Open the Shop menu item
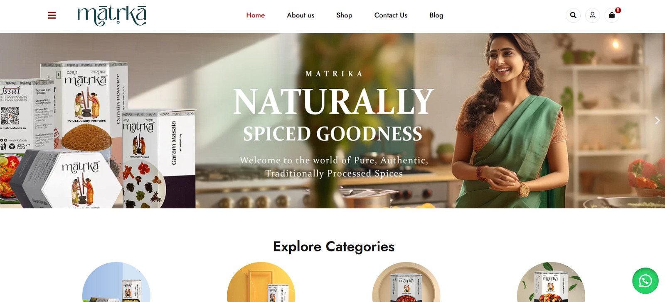665x302 pixels. 344,15
